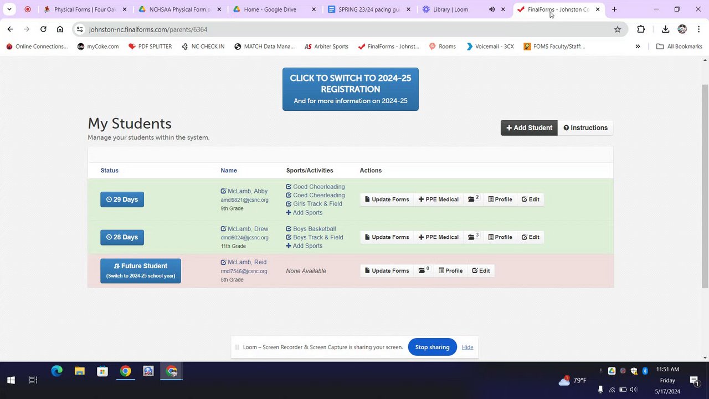Viewport: 709px width, 399px height.
Task: Click second Coed Cheerleading entry for Abby
Action: point(315,195)
